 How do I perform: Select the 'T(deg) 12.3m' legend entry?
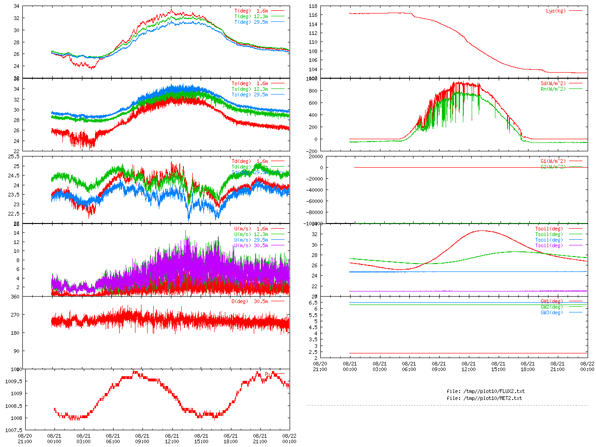(x=251, y=16)
